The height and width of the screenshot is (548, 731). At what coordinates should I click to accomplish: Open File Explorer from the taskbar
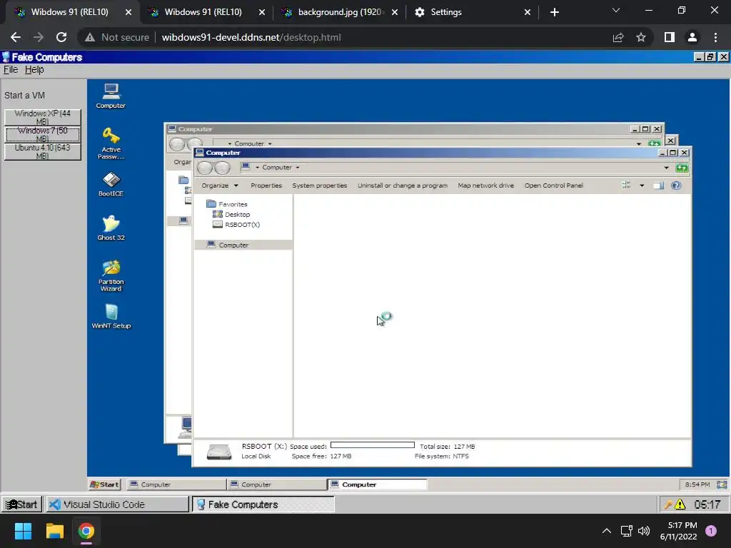click(x=54, y=531)
